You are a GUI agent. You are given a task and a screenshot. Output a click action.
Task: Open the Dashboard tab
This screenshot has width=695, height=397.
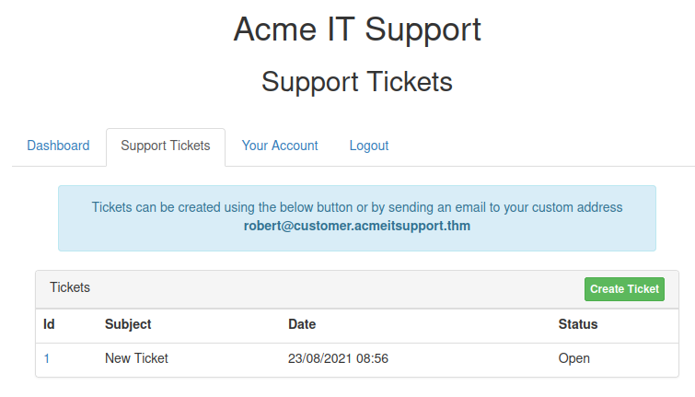[58, 146]
